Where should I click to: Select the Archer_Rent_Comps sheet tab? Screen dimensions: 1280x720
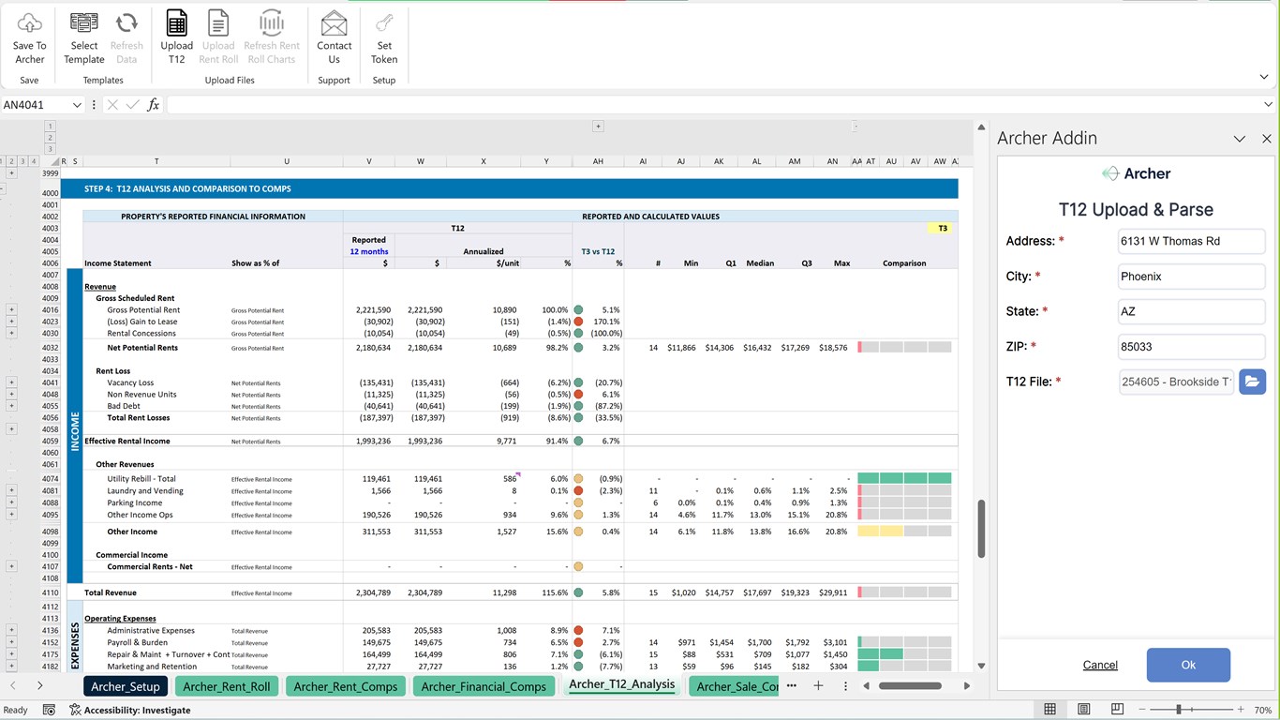345,686
